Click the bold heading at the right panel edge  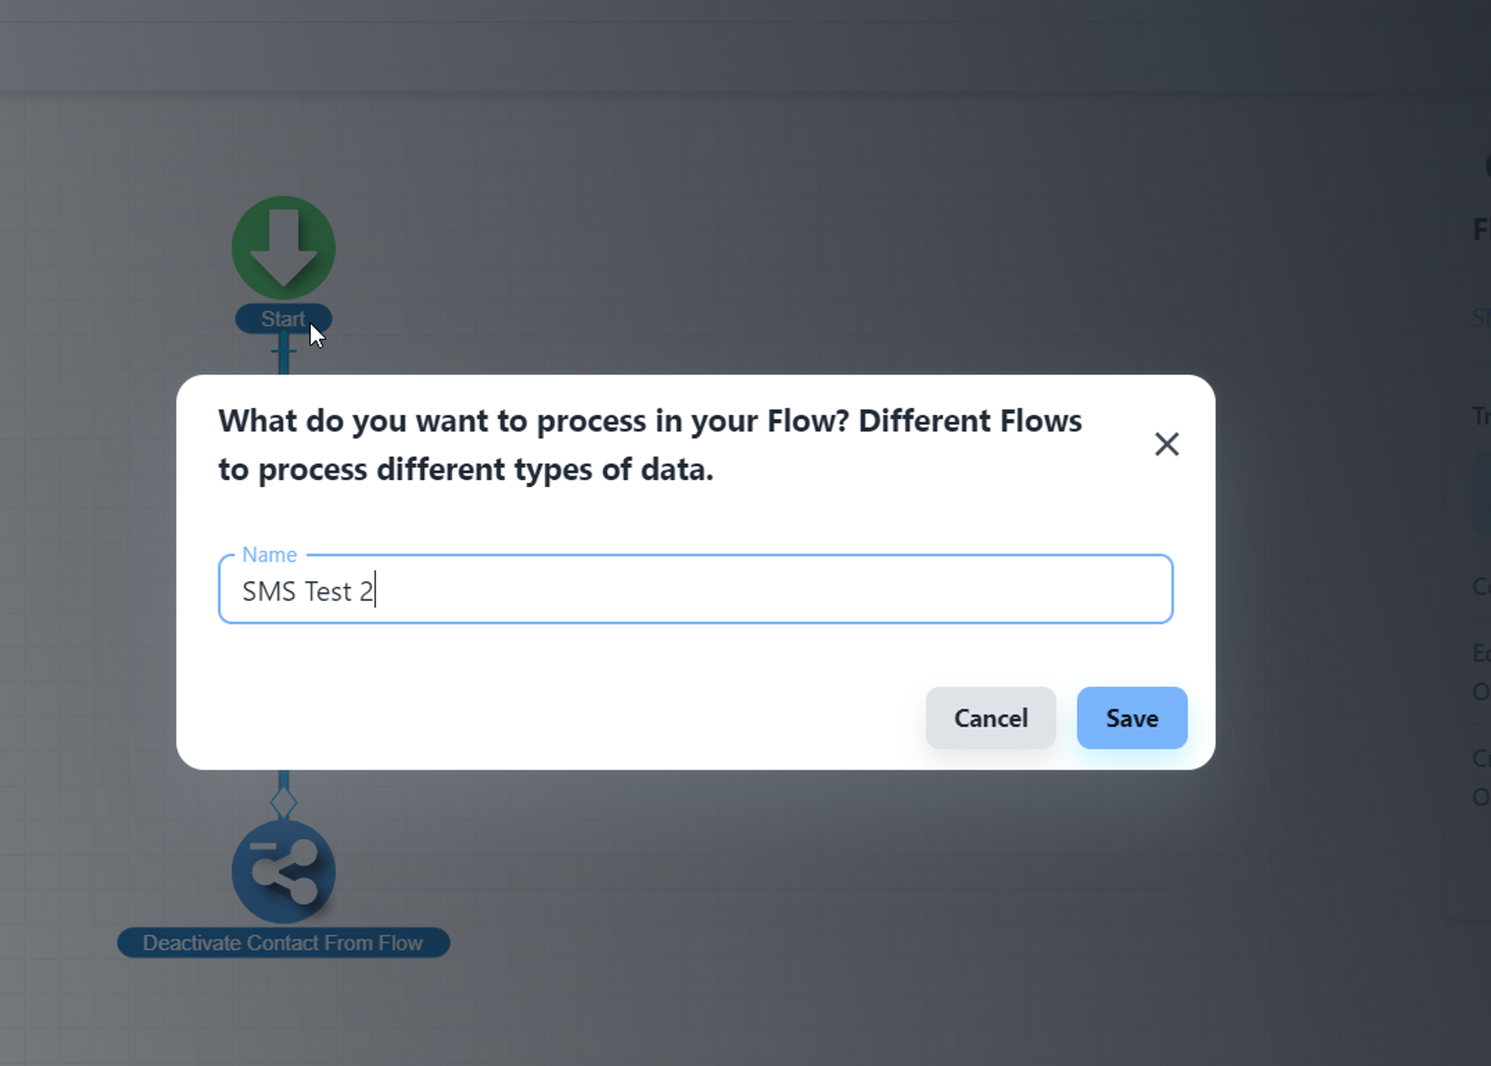coord(1482,229)
